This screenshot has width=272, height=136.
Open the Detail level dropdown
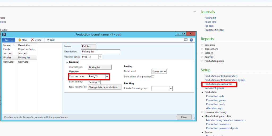tap(165, 72)
